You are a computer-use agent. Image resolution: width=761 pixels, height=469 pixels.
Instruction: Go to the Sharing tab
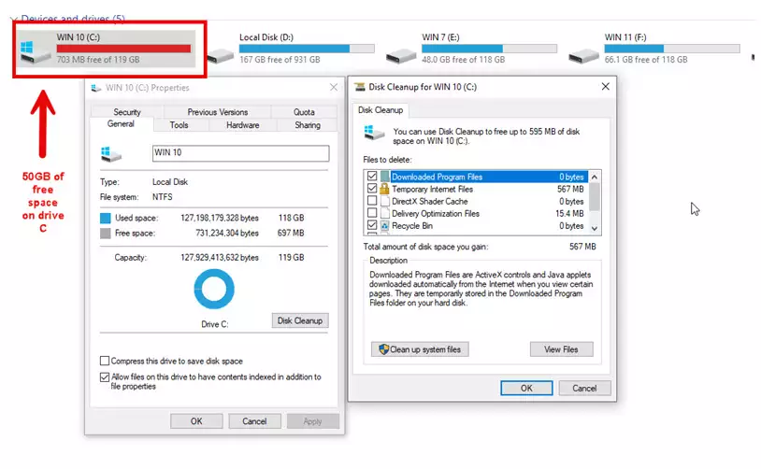click(x=308, y=125)
